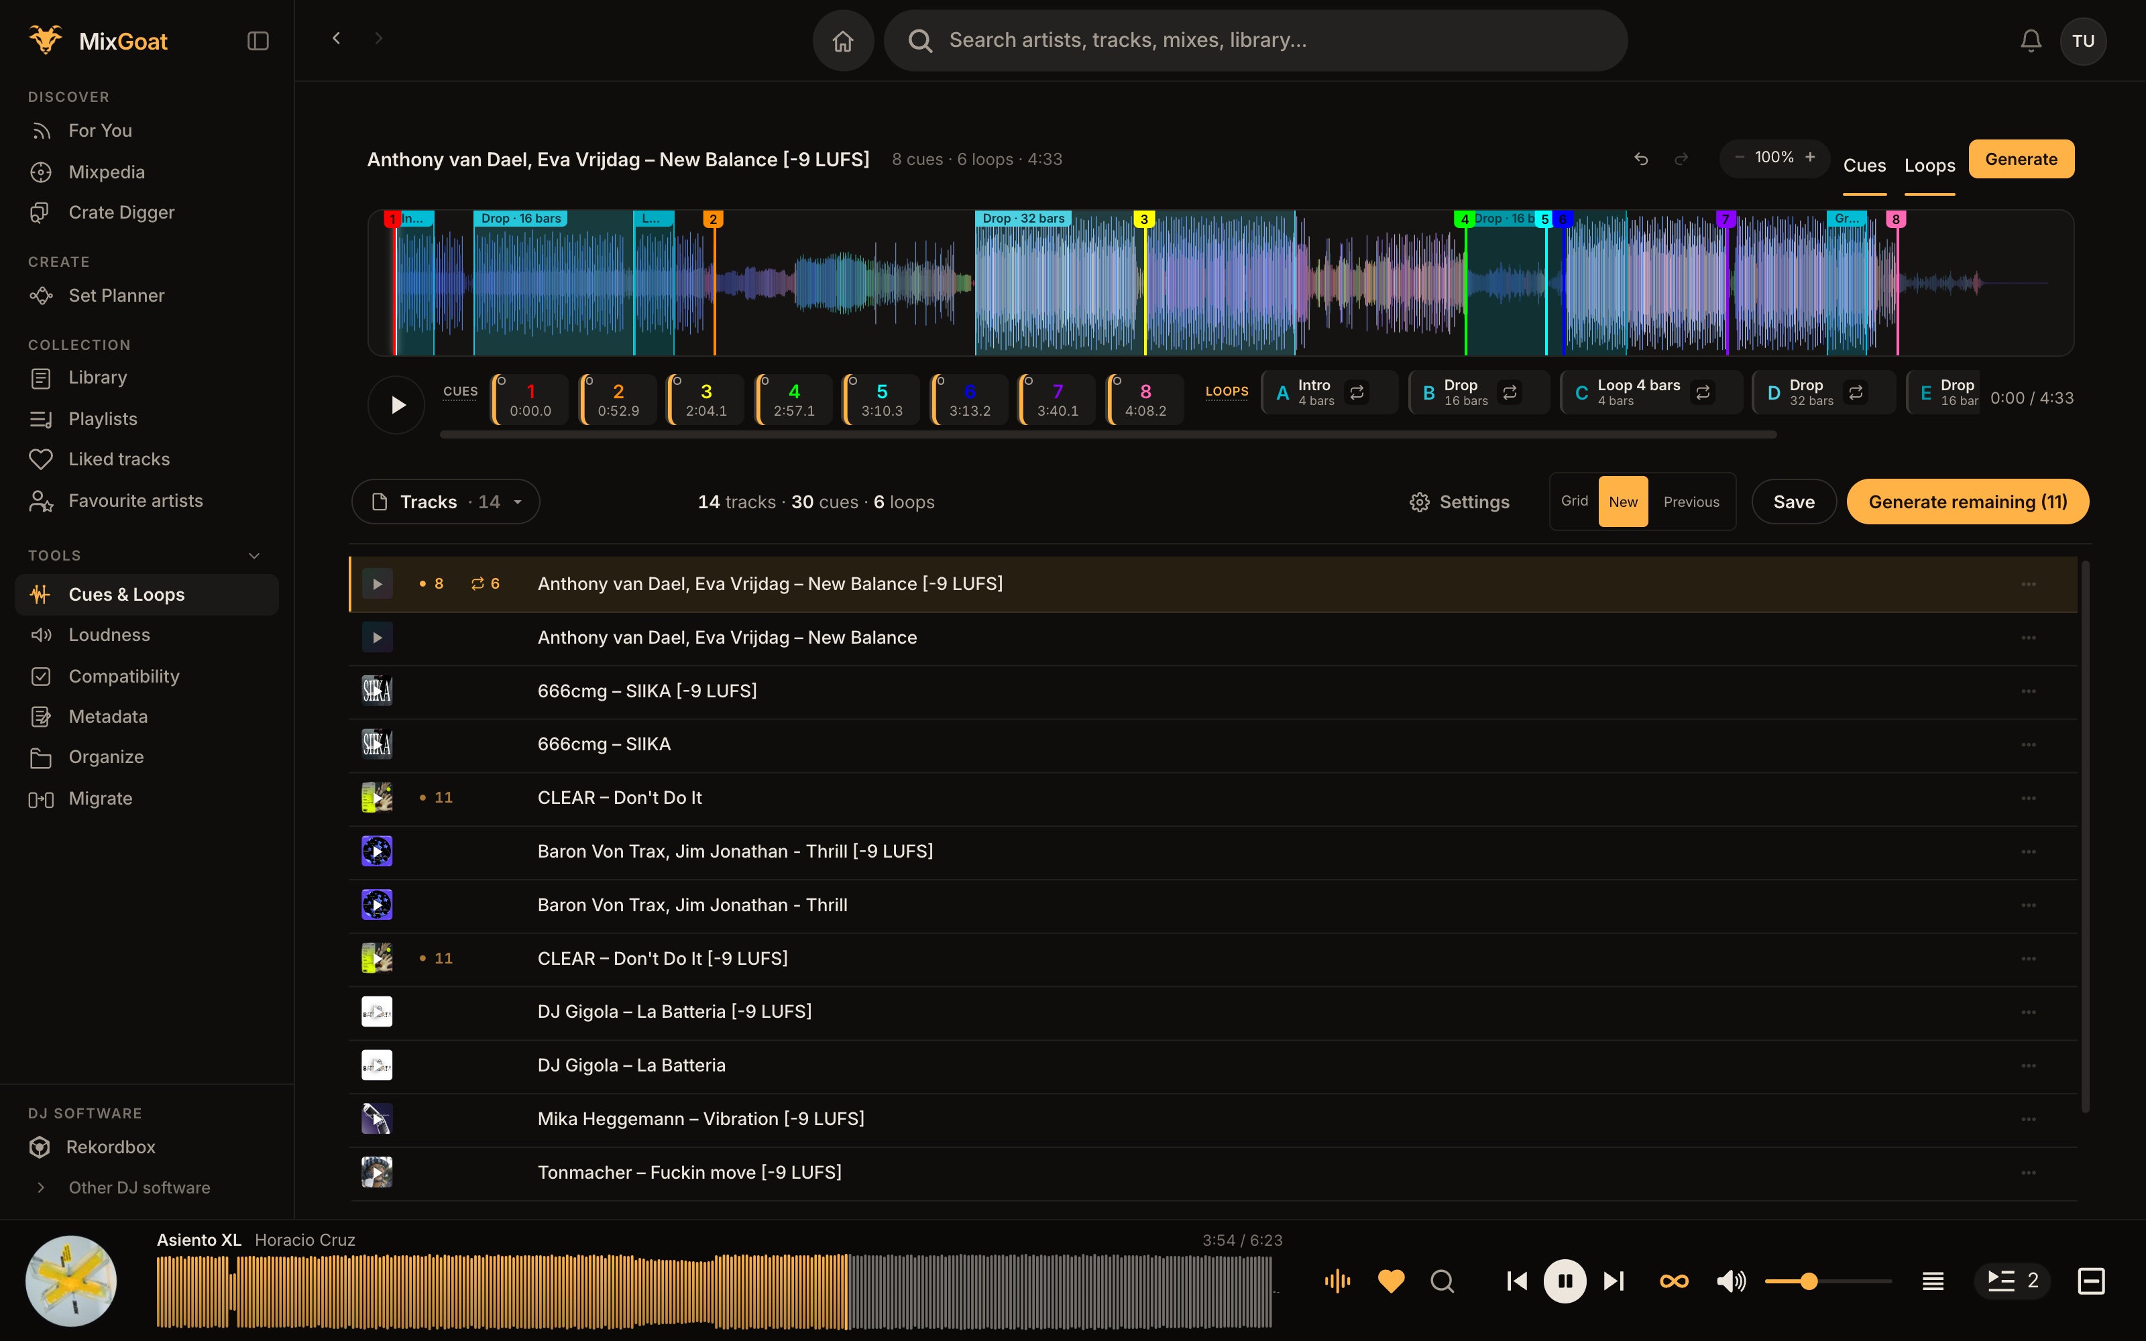2146x1341 pixels.
Task: Save the cues and loops
Action: (x=1793, y=502)
